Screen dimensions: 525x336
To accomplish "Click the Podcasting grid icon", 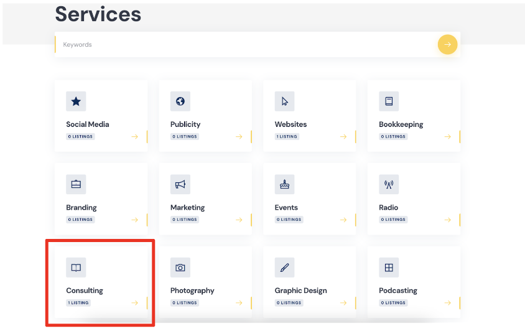I will pos(389,268).
